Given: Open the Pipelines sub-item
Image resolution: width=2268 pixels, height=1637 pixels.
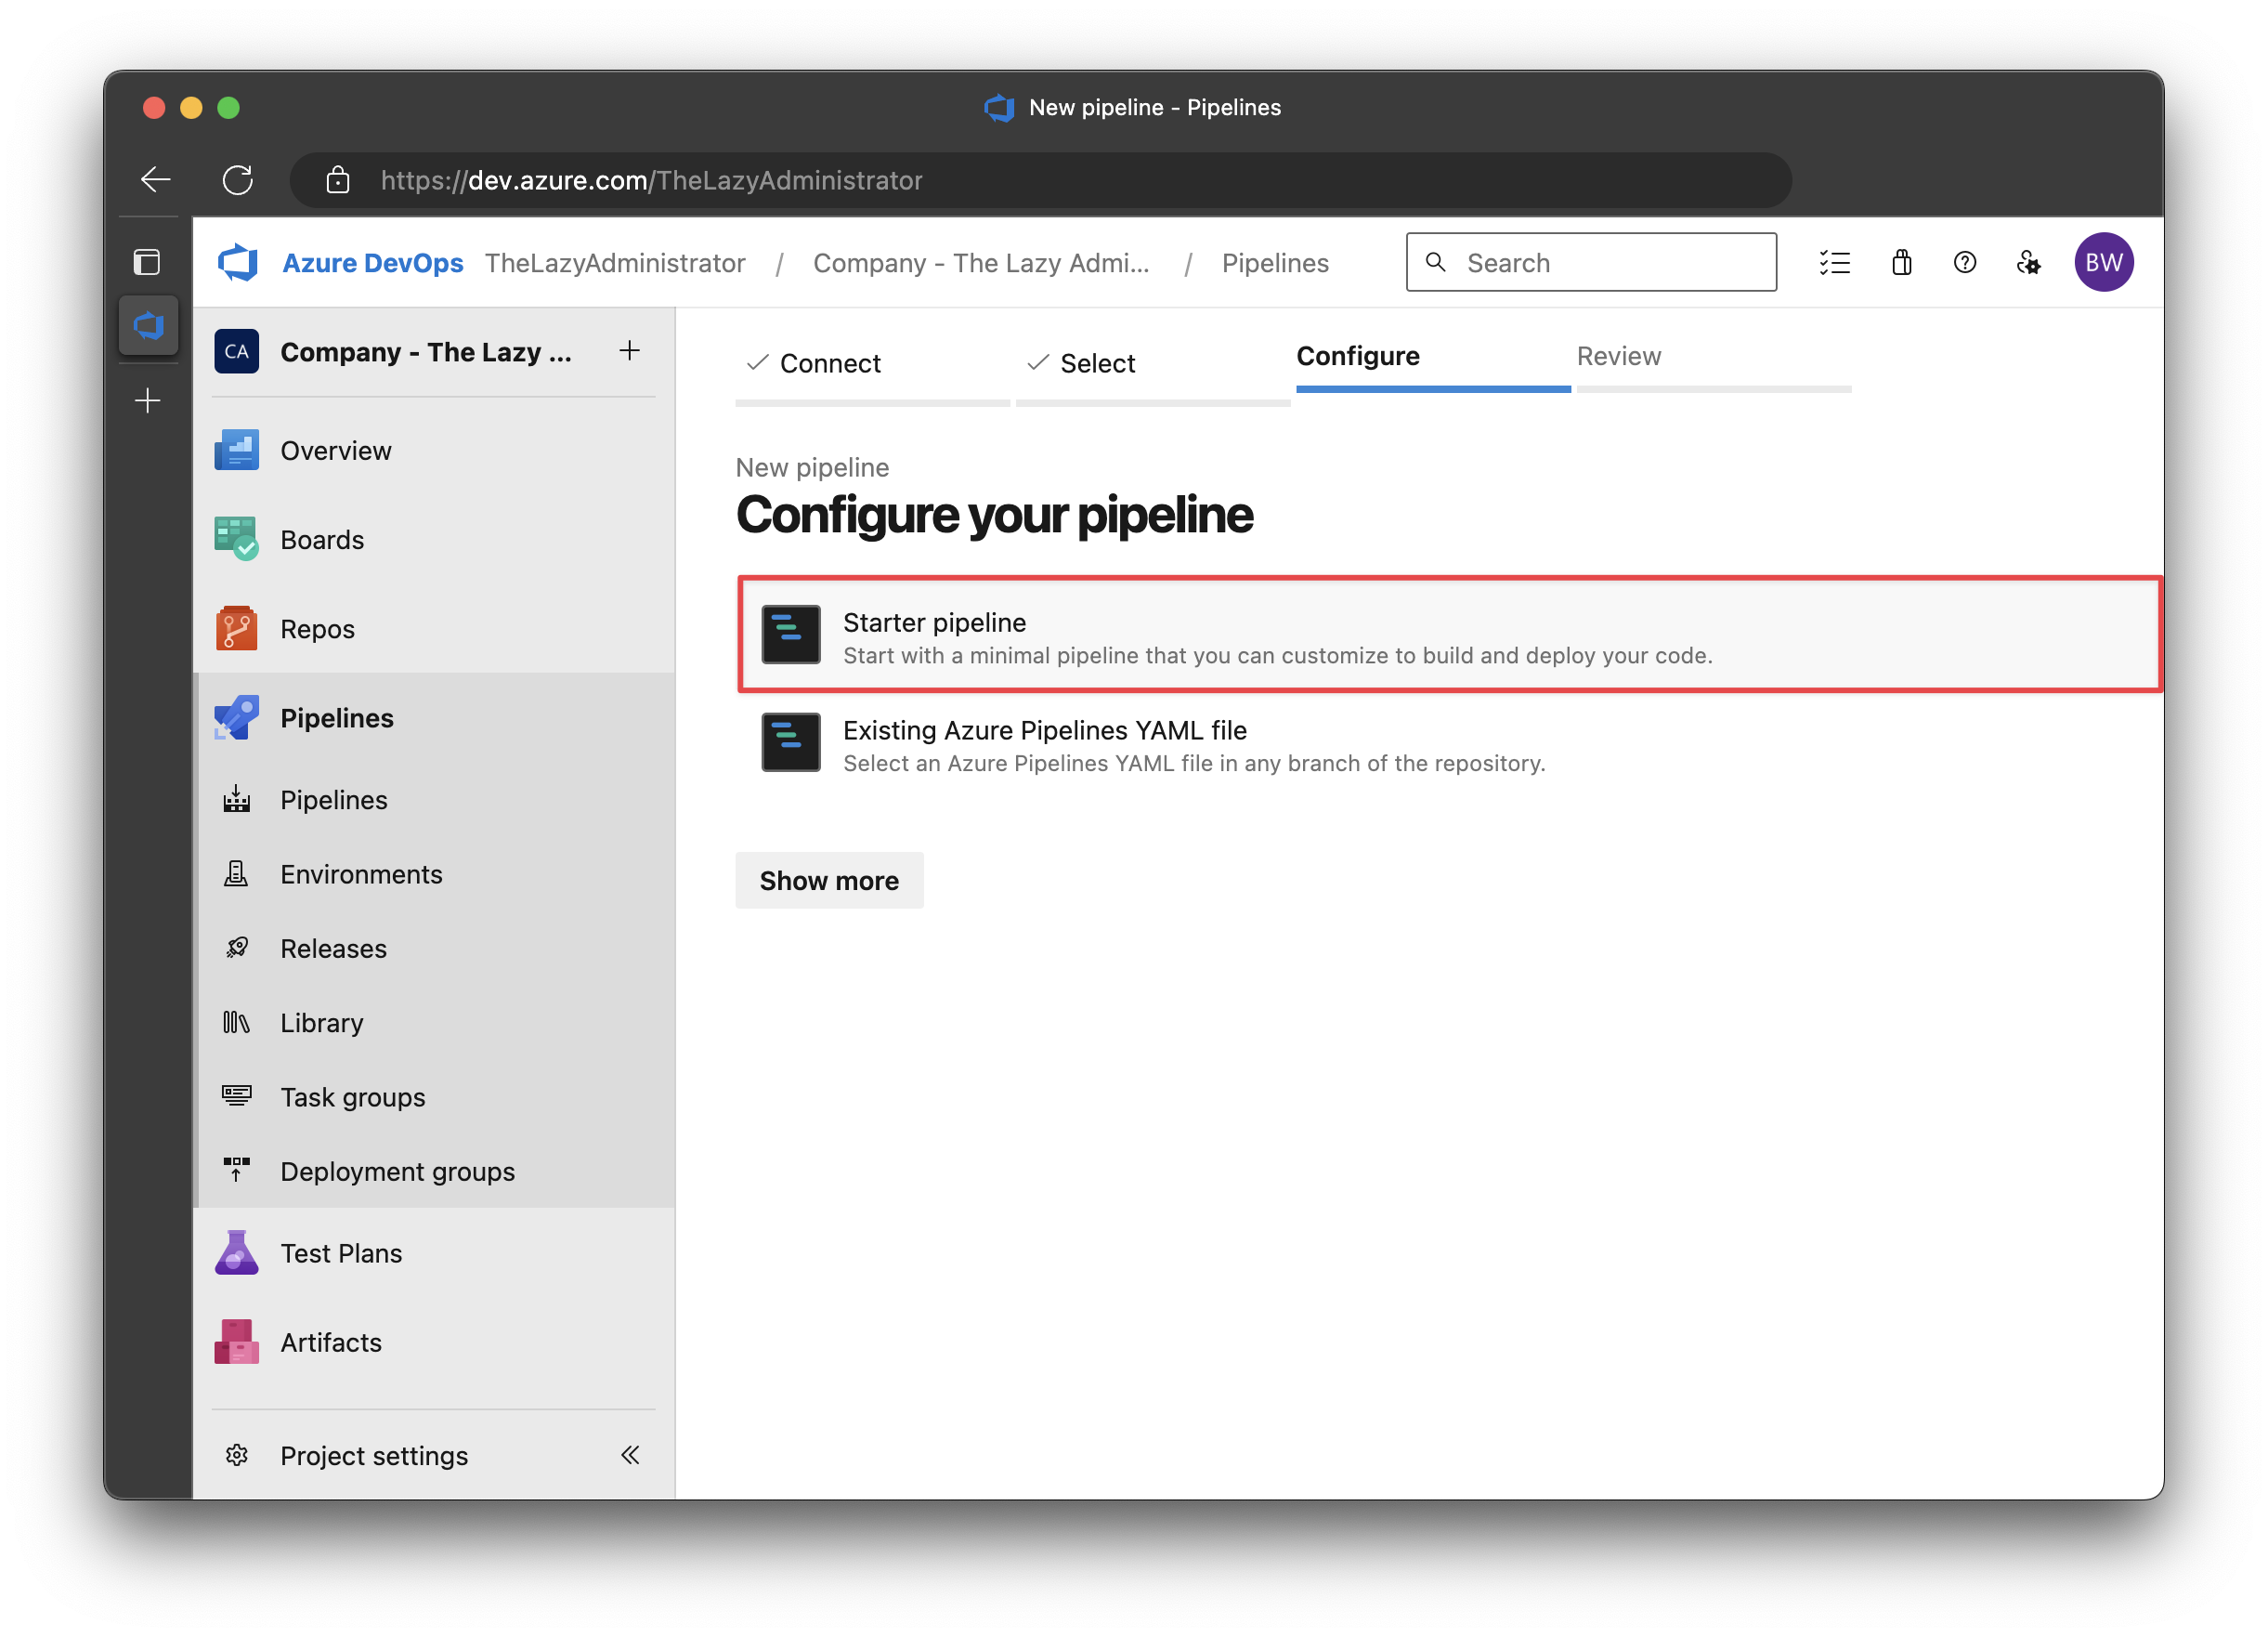Looking at the screenshot, I should [x=435, y=800].
